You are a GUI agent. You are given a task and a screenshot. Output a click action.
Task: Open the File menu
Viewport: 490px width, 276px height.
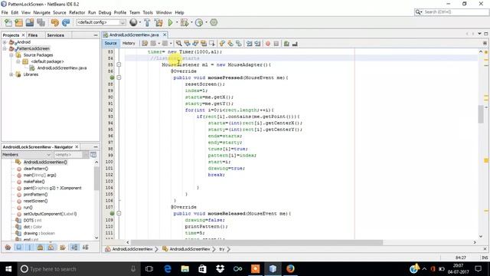pos(5,12)
